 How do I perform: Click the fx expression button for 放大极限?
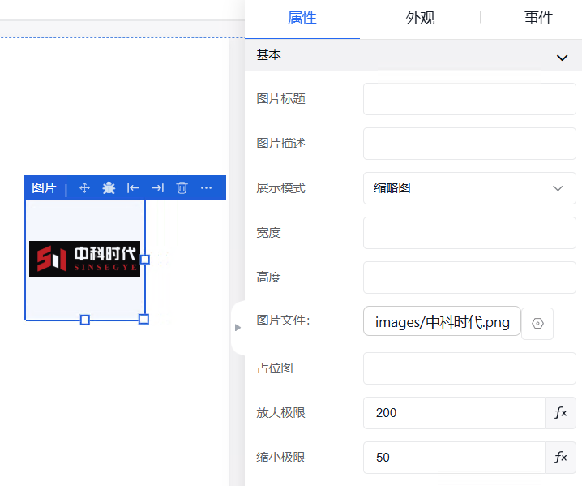pos(560,413)
